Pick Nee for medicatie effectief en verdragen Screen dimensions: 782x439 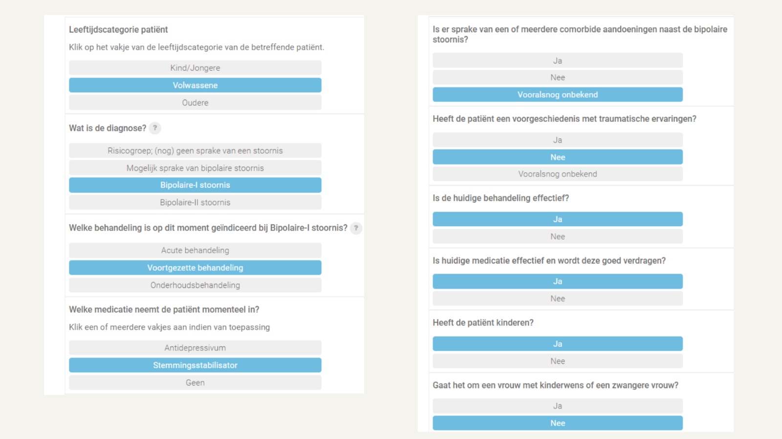[557, 299]
